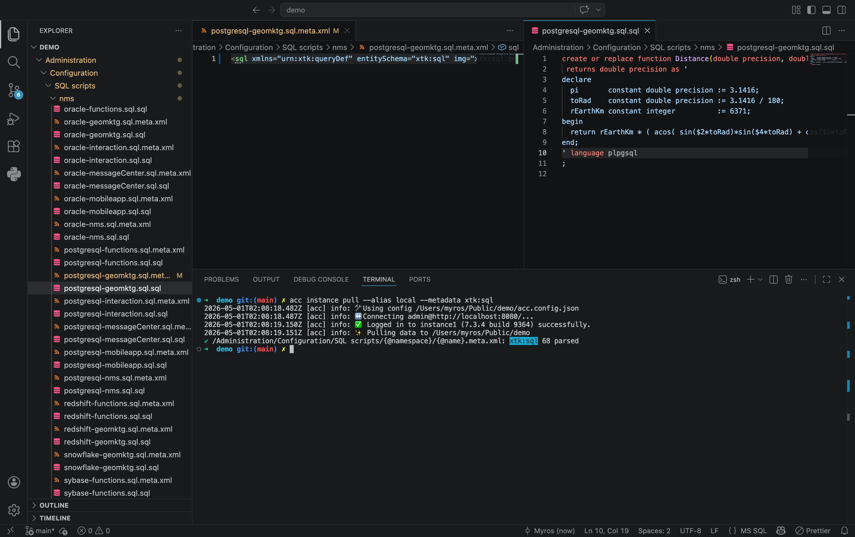Select the zsh terminal label
This screenshot has height=537, width=855.
[x=730, y=280]
